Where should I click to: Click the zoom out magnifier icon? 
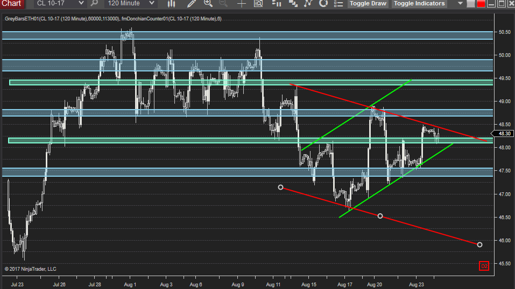223,4
